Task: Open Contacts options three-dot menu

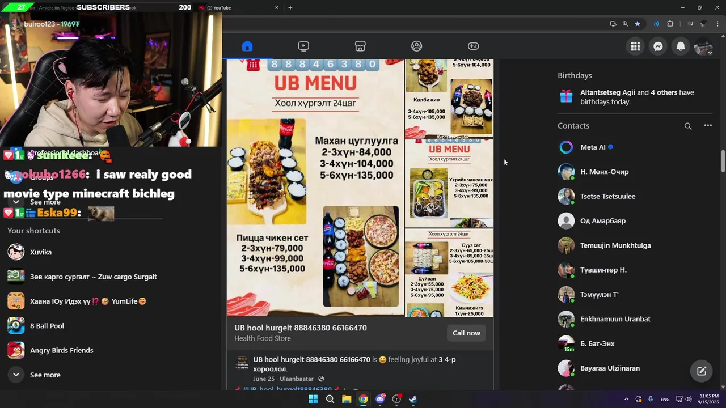Action: click(x=708, y=126)
